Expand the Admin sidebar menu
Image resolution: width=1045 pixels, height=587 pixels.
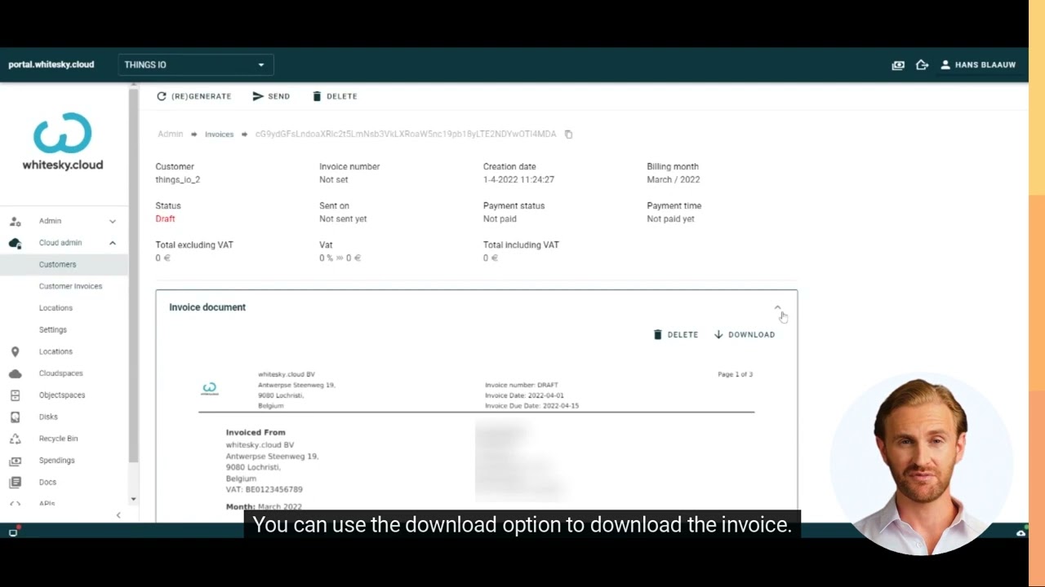pos(64,221)
